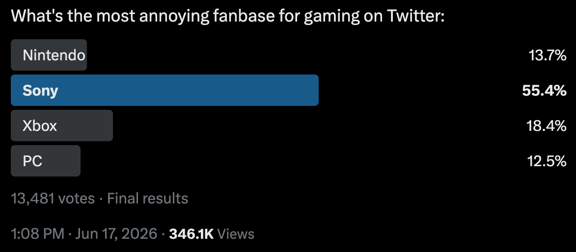Choose the Xbox poll option bar
The image size is (576, 252).
coord(62,126)
